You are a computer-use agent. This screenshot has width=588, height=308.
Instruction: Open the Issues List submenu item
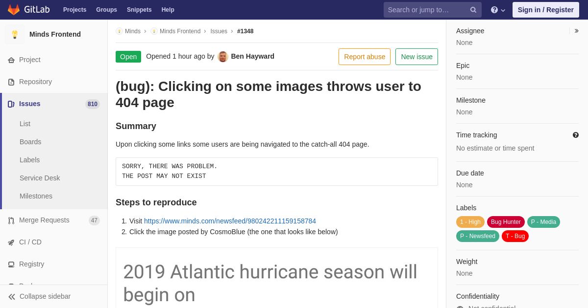point(25,124)
